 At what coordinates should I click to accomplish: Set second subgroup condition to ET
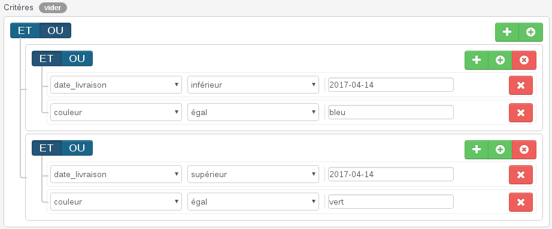[47, 148]
